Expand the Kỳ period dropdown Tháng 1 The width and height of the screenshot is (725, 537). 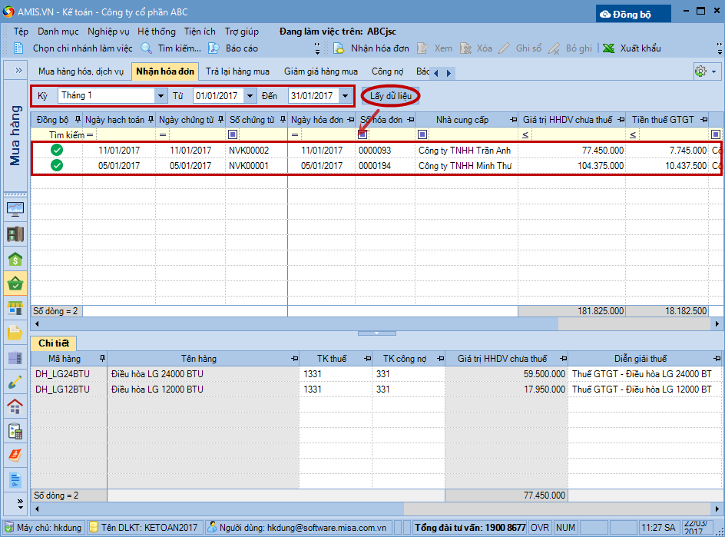pos(161,96)
